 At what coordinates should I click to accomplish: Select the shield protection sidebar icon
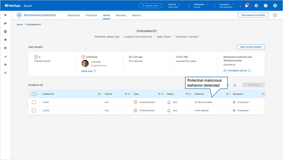[x=5, y=40]
